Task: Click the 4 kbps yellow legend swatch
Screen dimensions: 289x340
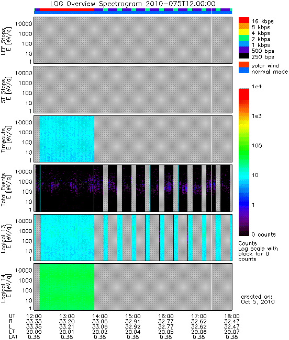Action: pos(244,32)
